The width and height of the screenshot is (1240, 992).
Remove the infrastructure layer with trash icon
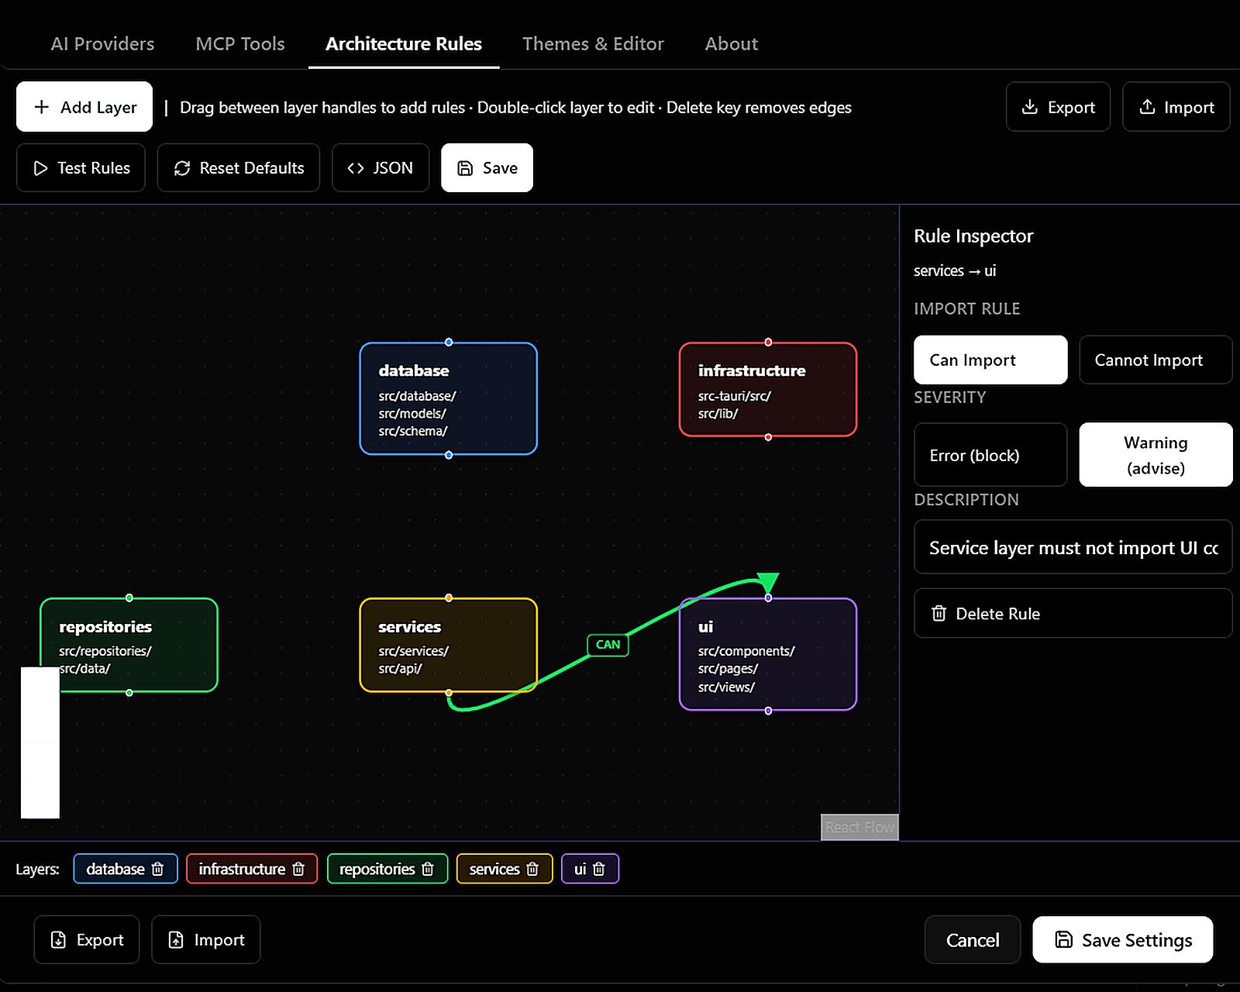click(x=298, y=869)
